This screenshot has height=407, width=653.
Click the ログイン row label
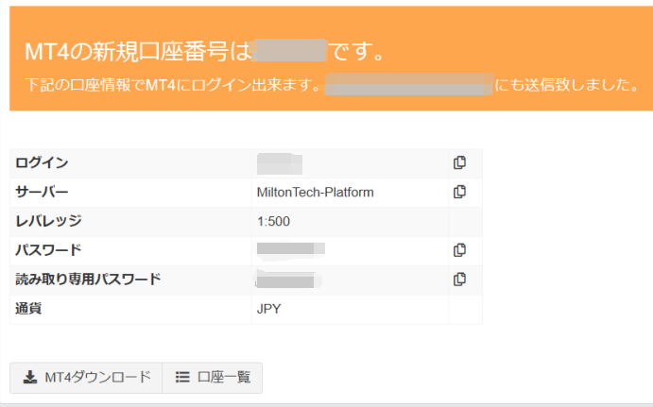(x=42, y=163)
